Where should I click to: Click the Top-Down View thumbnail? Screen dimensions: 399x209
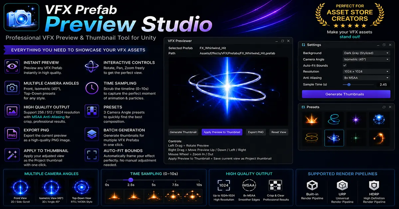point(81,187)
